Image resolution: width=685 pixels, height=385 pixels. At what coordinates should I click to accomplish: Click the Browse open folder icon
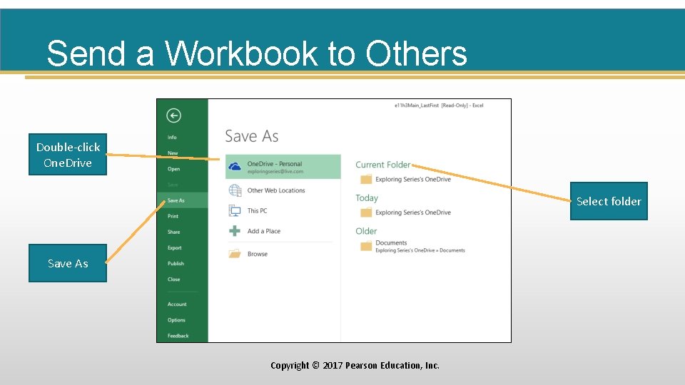click(x=235, y=254)
